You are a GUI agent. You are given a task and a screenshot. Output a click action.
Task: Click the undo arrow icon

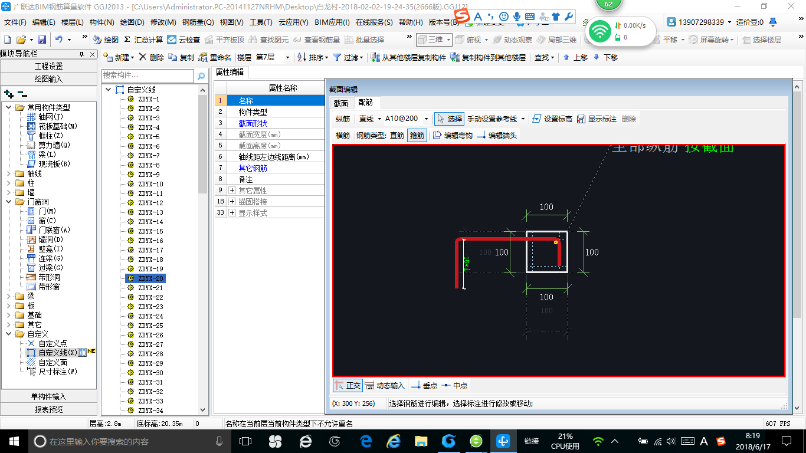pyautogui.click(x=59, y=40)
